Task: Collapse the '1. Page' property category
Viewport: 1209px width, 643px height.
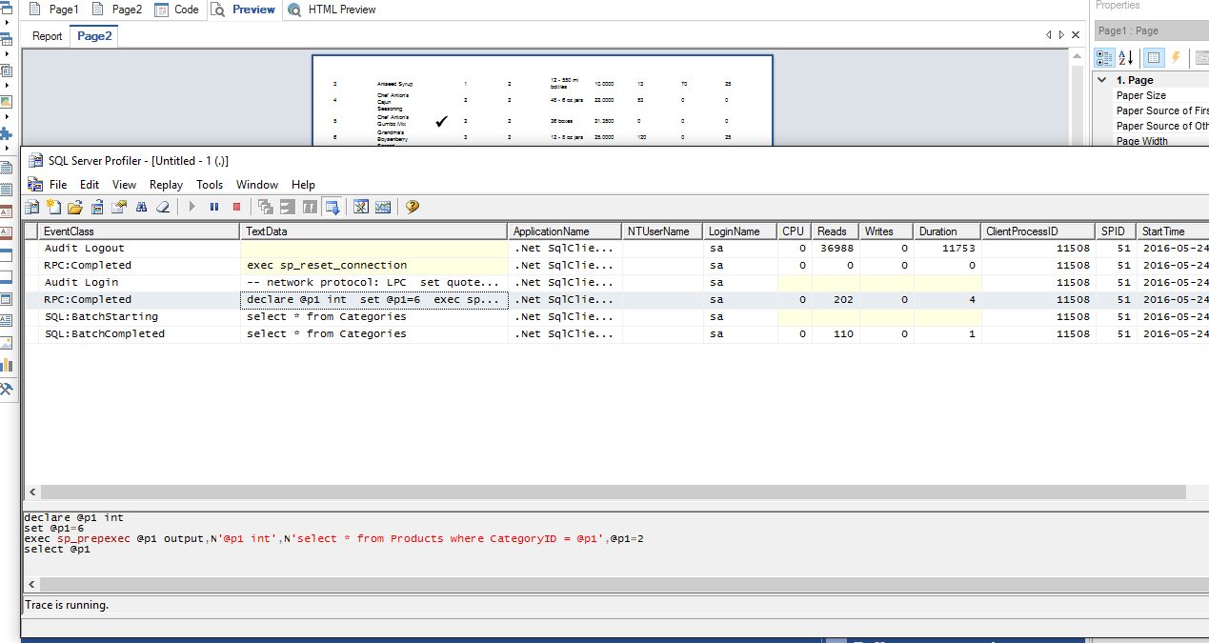Action: (1102, 80)
